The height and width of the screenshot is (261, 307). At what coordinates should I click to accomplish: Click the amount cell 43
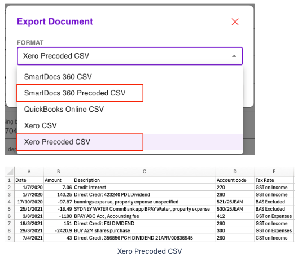58,238
